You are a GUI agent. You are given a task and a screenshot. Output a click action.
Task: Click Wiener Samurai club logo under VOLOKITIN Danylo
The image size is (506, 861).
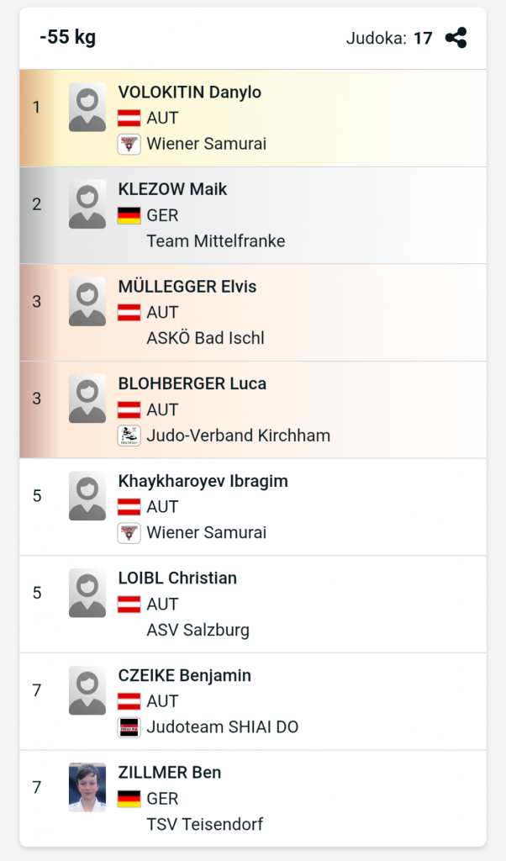pos(129,144)
